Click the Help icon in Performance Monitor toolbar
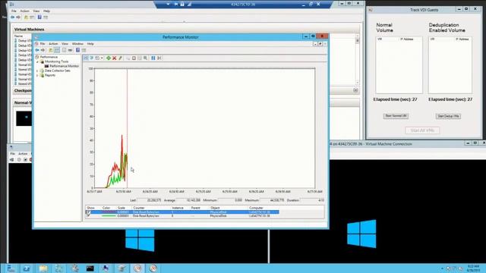Viewport: 486px width, 273px height. coord(77,50)
